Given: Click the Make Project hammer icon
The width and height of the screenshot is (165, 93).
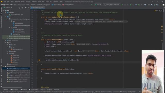Looking at the screenshot, I should click(92, 5).
